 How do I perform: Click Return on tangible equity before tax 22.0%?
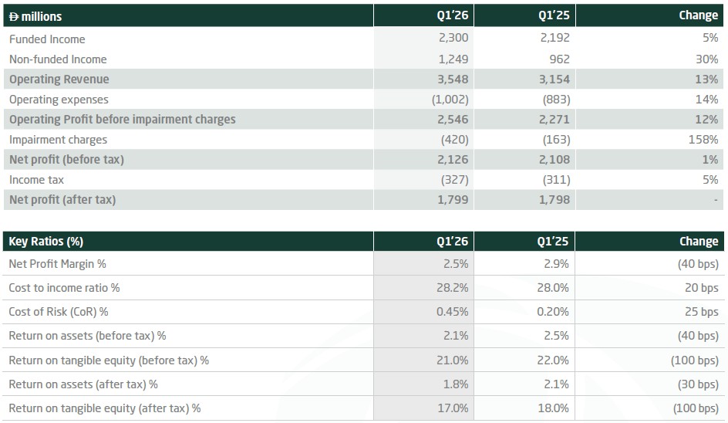[x=553, y=360]
